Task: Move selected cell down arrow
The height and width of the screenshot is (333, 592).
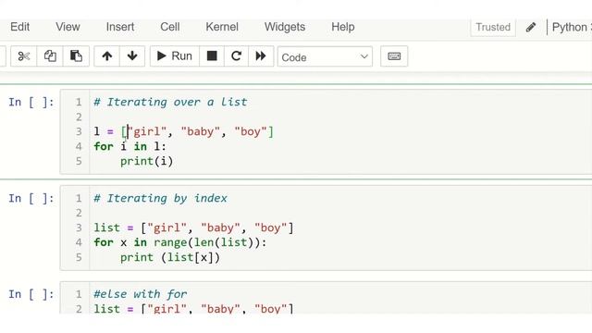Action: pyautogui.click(x=132, y=56)
